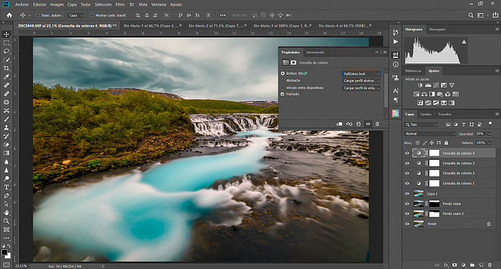The height and width of the screenshot is (269, 501).
Task: Switch to the Bibliotecas tab
Action: 413,71
